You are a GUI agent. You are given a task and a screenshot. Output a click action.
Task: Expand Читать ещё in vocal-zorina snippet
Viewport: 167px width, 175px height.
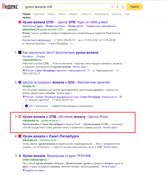click(x=80, y=67)
